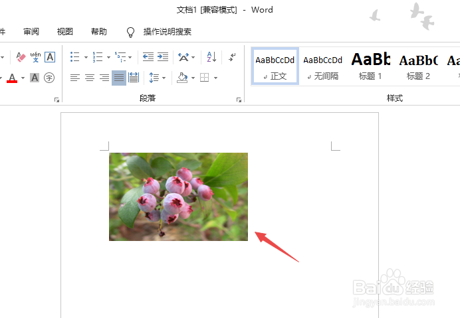Click the lightbulb Tell Me icon

(x=130, y=32)
